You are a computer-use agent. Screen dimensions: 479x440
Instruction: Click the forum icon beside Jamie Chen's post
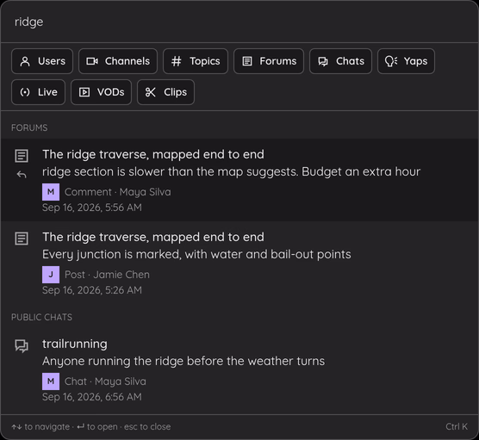pyautogui.click(x=22, y=239)
